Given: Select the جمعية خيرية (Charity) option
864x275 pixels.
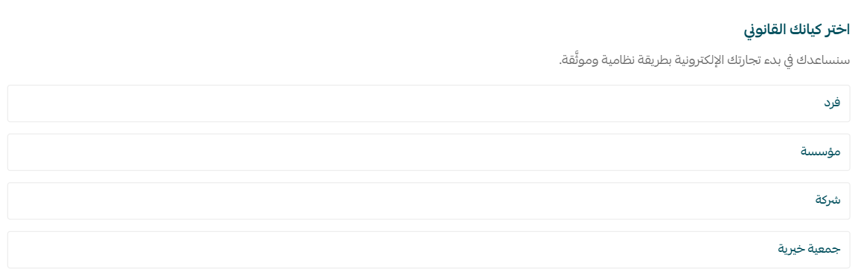Looking at the screenshot, I should pos(429,250).
